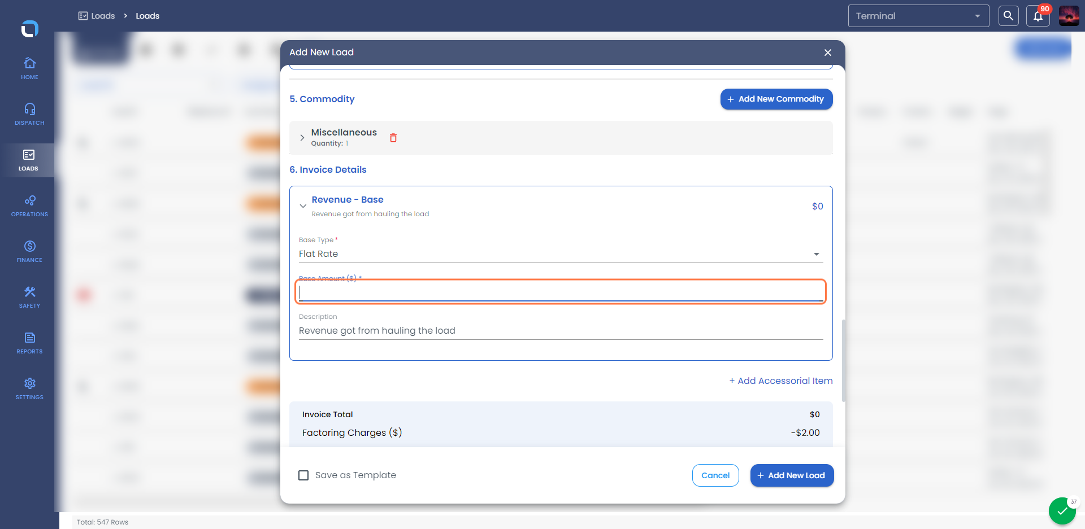The width and height of the screenshot is (1085, 529).
Task: Go to Loads in the sidebar
Action: [28, 160]
